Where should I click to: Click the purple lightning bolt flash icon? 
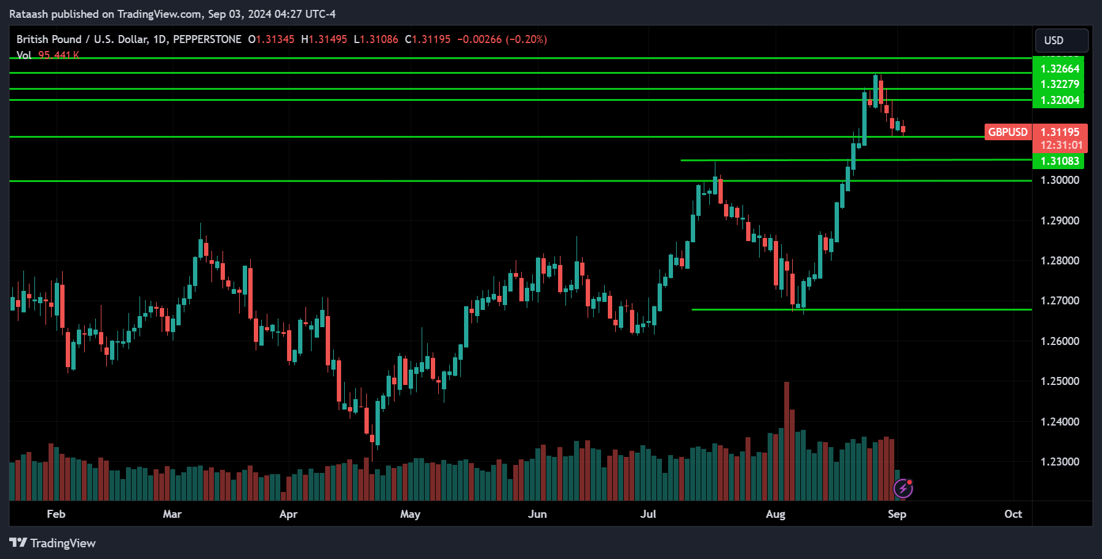coord(903,489)
